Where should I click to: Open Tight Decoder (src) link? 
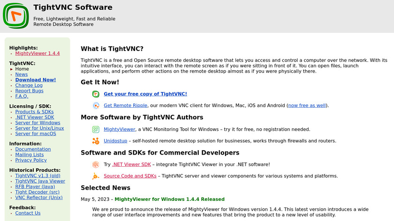38,192
